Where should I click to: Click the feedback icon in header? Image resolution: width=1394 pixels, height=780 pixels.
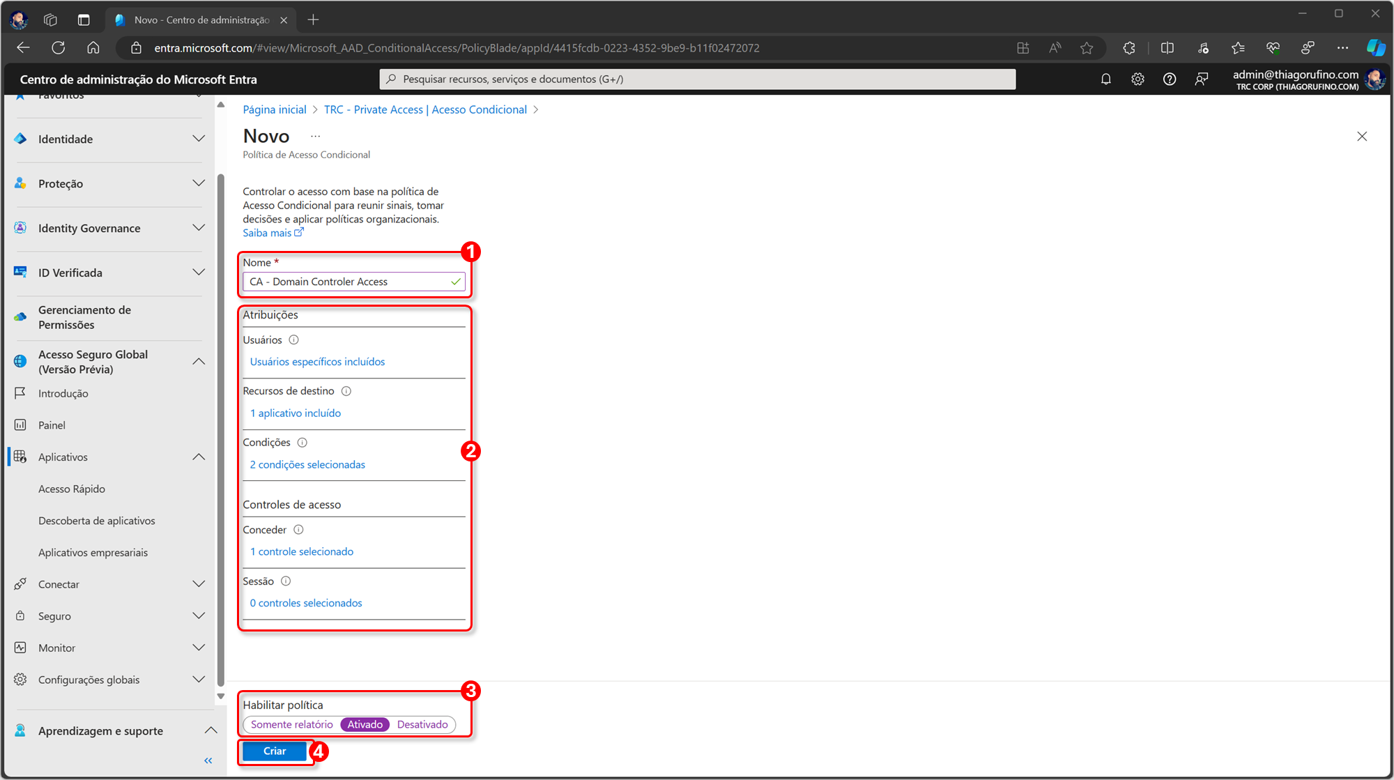(x=1202, y=79)
